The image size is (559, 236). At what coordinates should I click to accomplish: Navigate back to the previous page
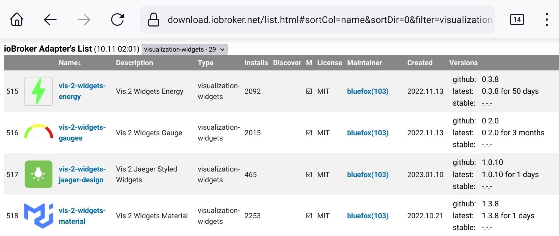point(50,20)
